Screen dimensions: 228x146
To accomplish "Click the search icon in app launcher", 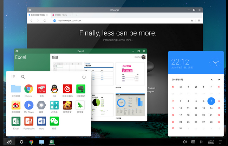I will click(x=23, y=77).
